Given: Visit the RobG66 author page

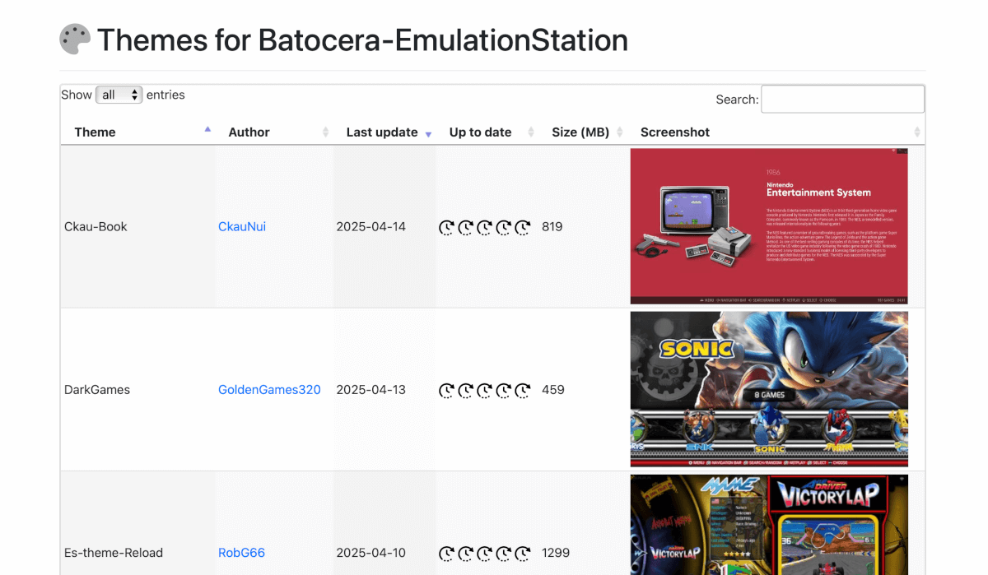Looking at the screenshot, I should coord(241,553).
